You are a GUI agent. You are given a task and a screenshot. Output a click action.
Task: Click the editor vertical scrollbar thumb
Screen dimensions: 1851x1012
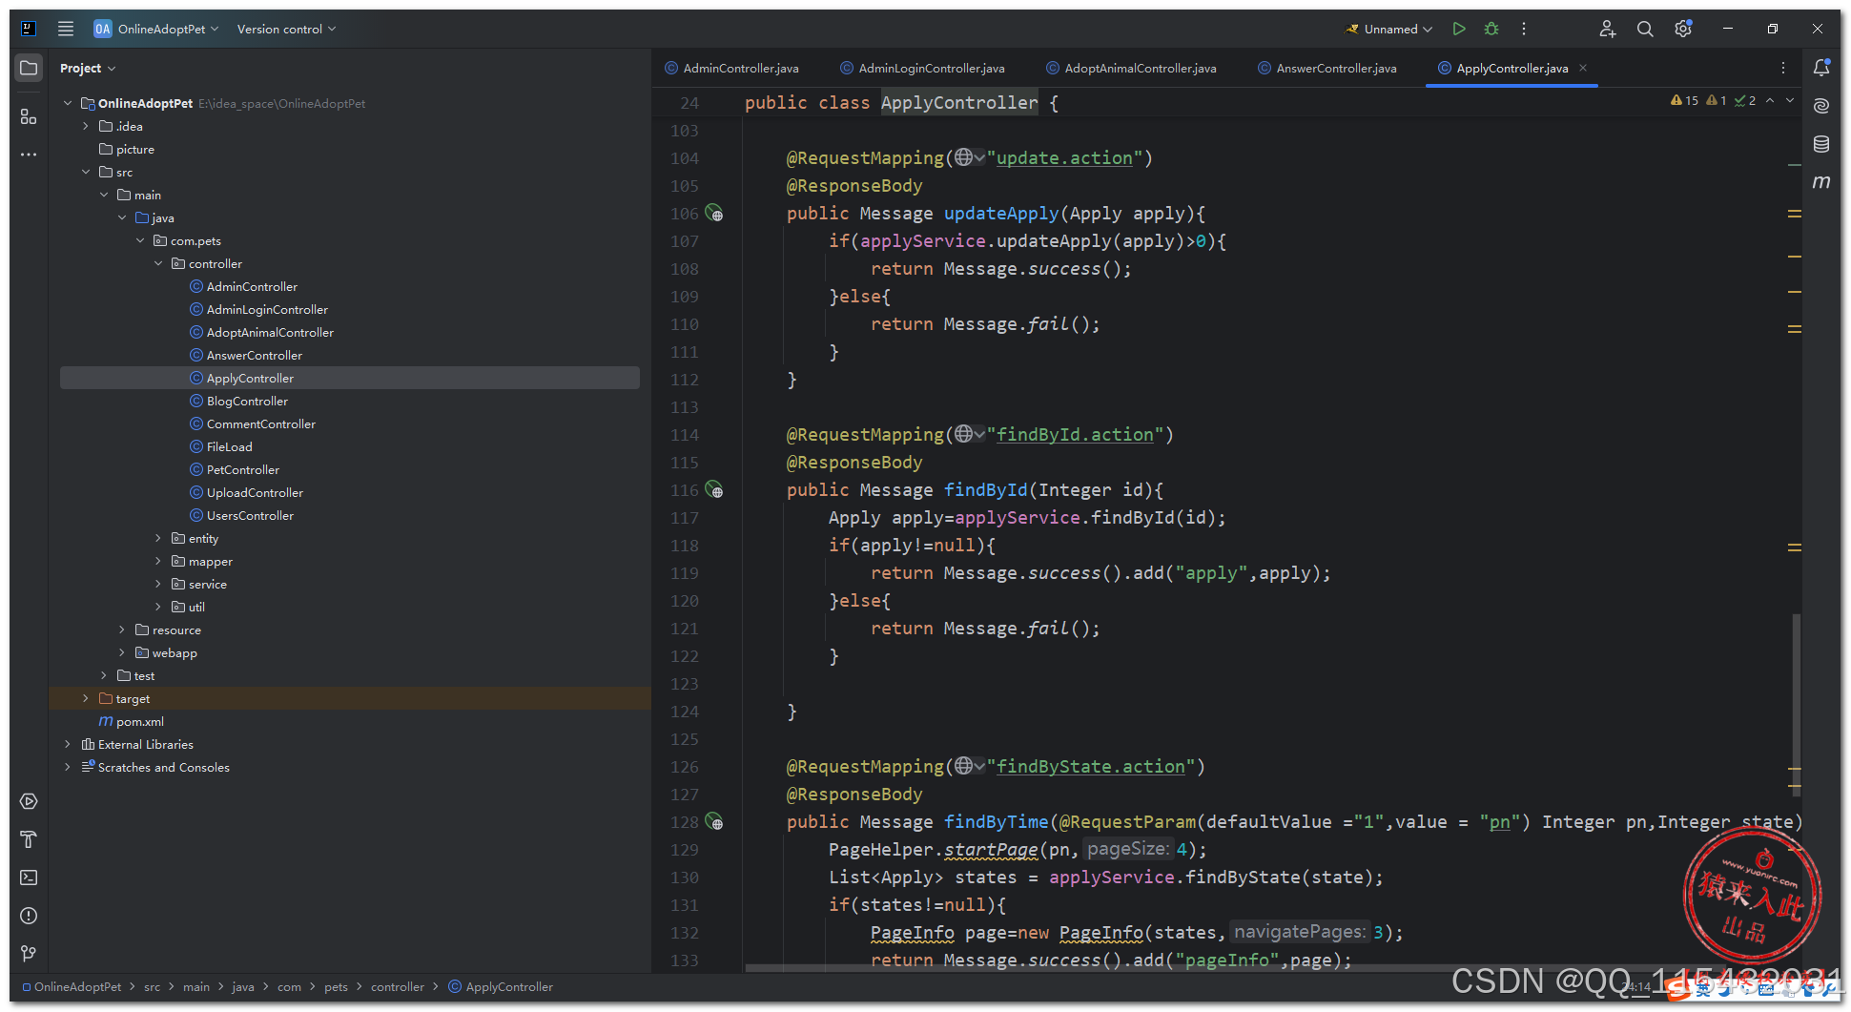[1797, 704]
